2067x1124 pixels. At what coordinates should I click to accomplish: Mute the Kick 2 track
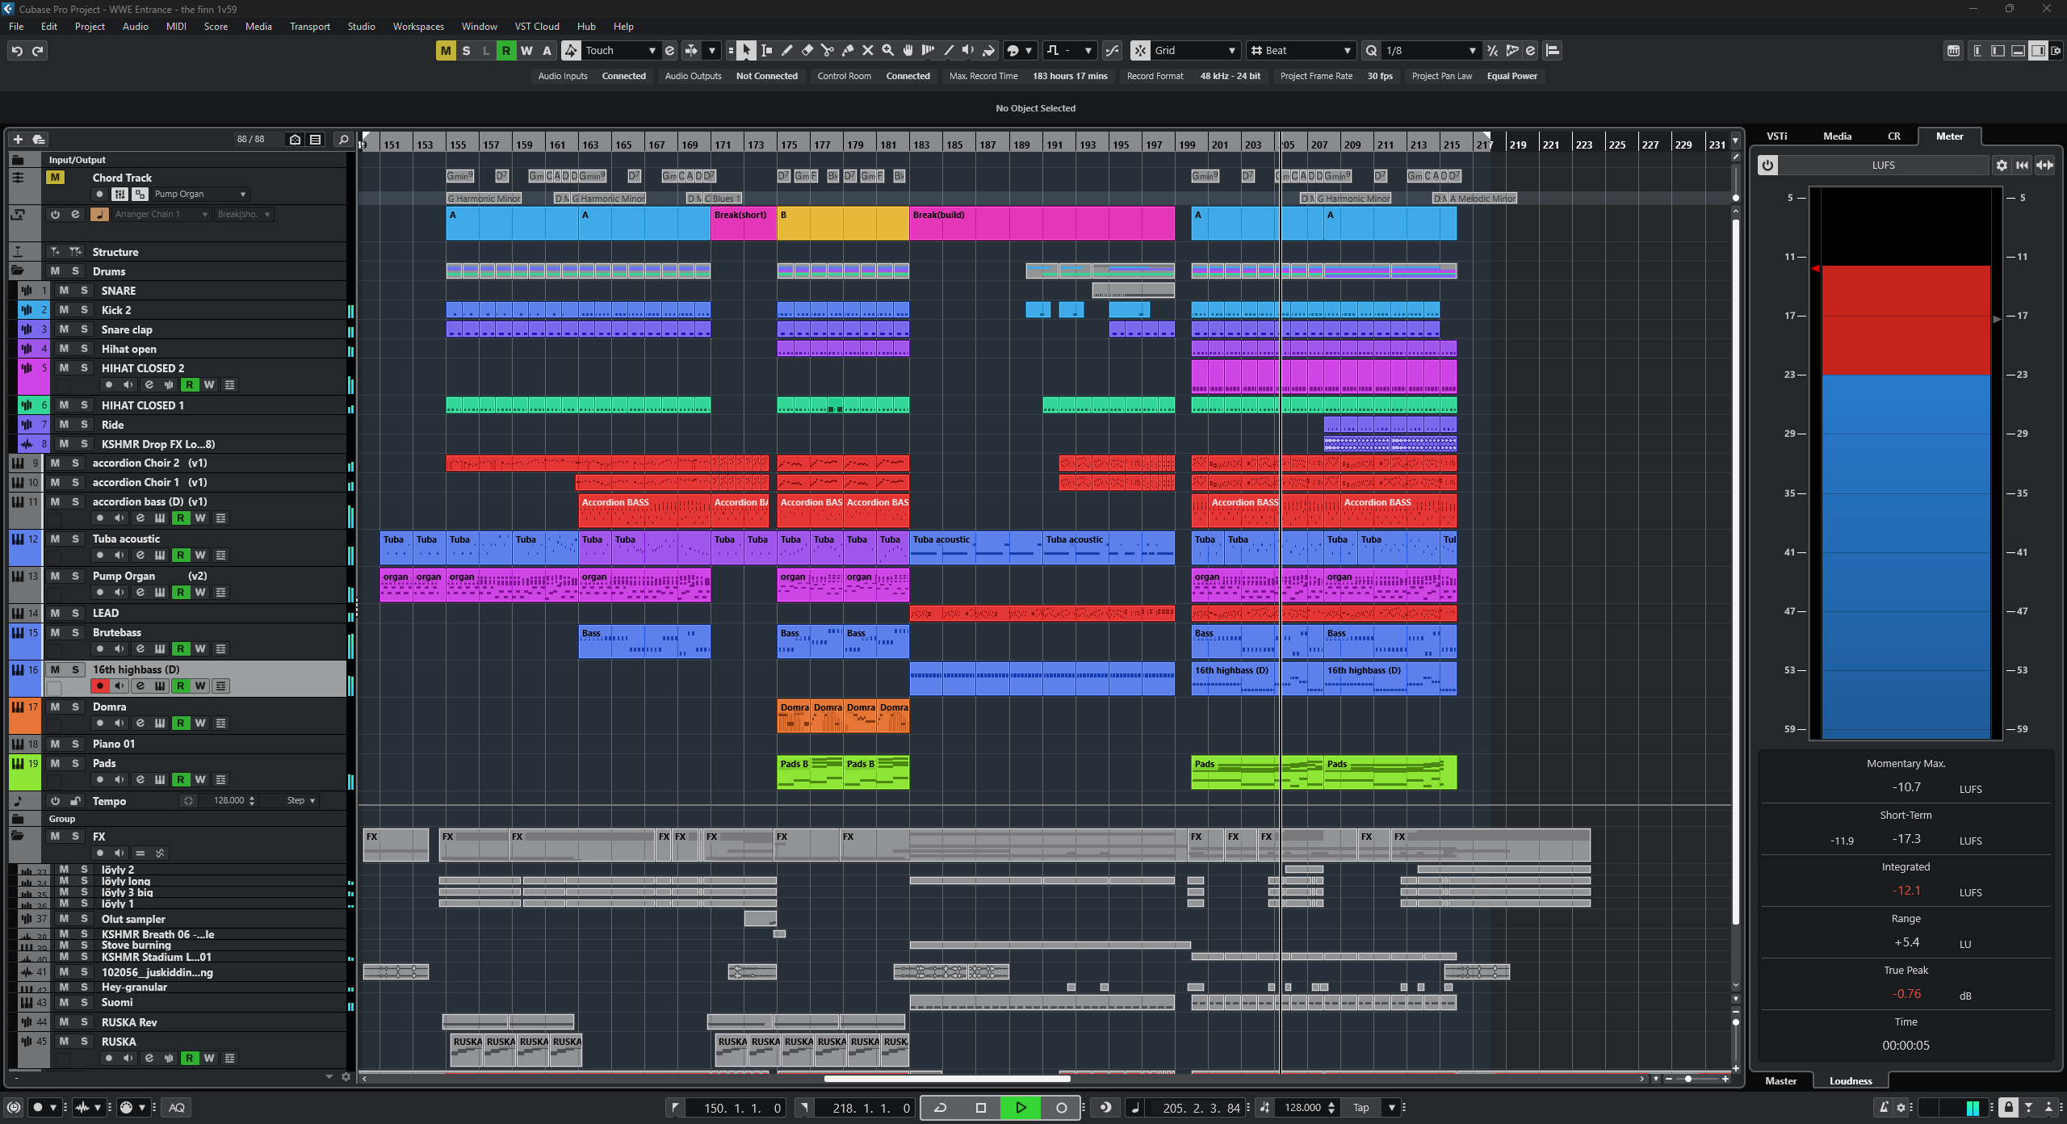coord(64,310)
